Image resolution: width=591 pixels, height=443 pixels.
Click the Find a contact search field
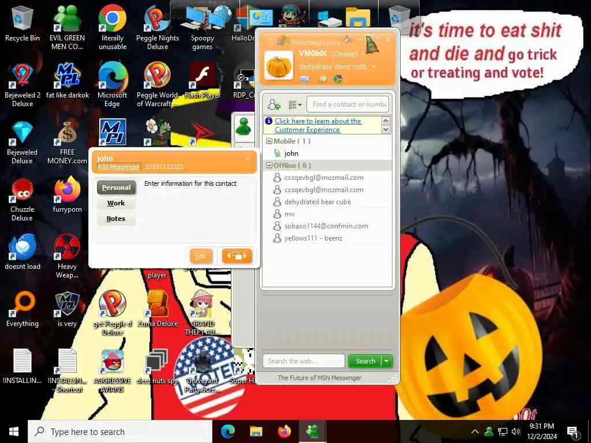click(x=347, y=104)
